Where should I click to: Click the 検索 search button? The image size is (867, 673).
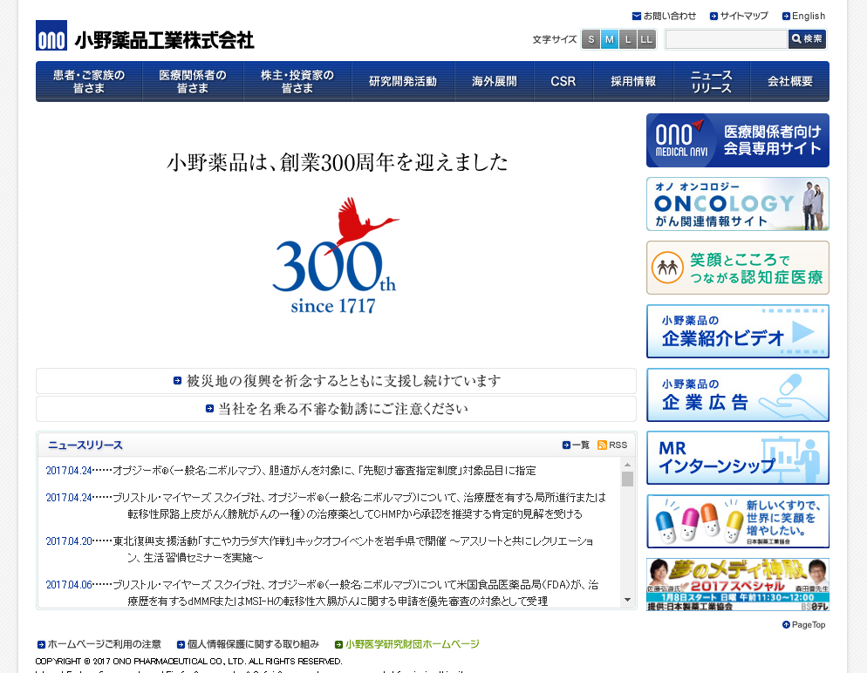coord(808,39)
